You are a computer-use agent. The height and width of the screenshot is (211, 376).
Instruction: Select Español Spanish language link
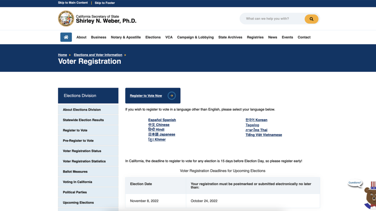[162, 120]
